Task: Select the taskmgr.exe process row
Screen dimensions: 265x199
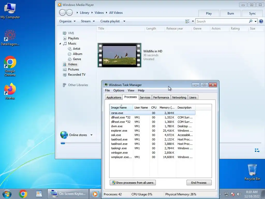Action: [x=152, y=148]
